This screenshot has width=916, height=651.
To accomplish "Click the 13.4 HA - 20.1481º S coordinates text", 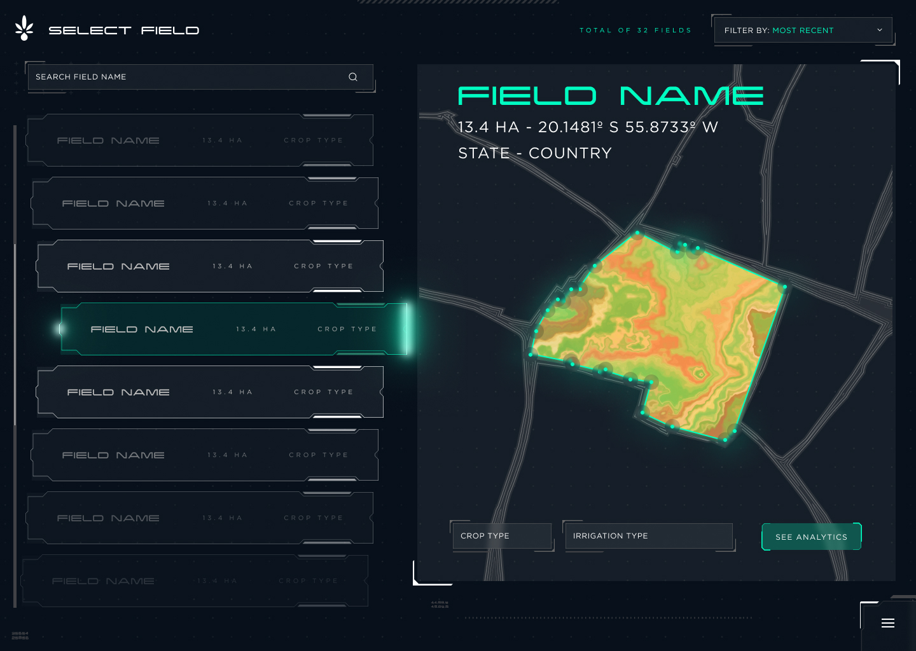I will click(588, 127).
